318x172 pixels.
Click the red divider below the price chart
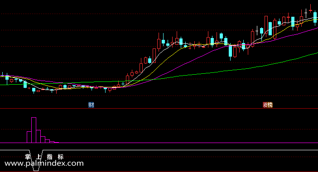[159, 108]
